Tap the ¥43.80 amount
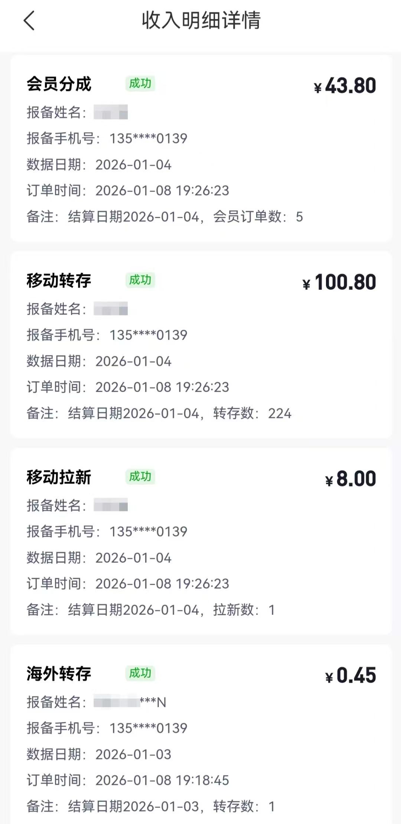This screenshot has height=824, width=401. pyautogui.click(x=345, y=86)
